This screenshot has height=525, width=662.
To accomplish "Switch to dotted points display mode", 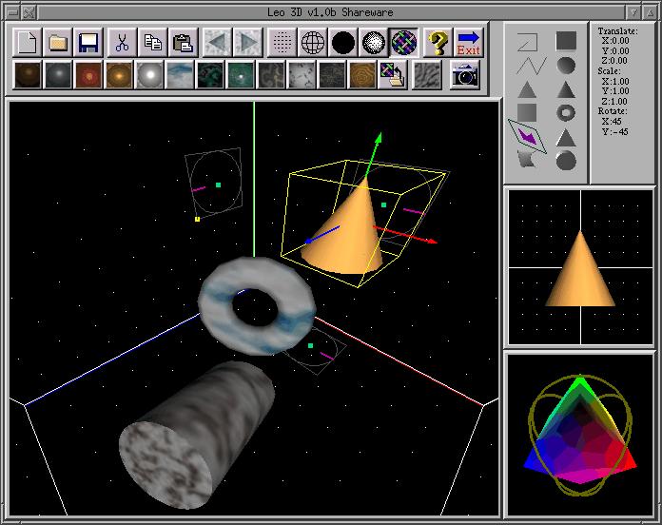I will coord(281,42).
